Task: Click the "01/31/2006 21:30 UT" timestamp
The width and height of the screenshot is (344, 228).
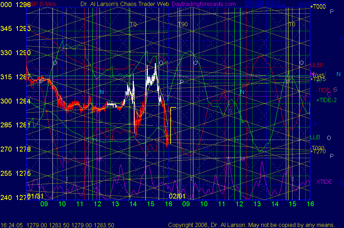Action: tap(262, 2)
